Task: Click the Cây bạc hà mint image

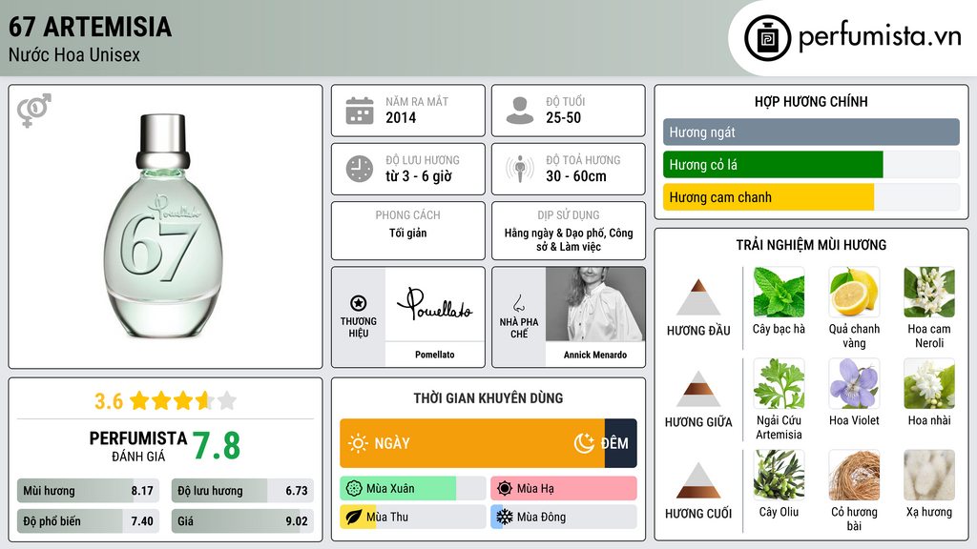Action: point(779,292)
